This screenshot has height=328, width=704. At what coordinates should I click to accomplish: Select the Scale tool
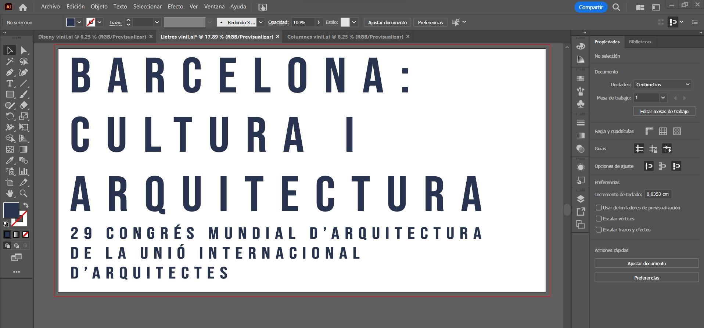[x=24, y=116]
